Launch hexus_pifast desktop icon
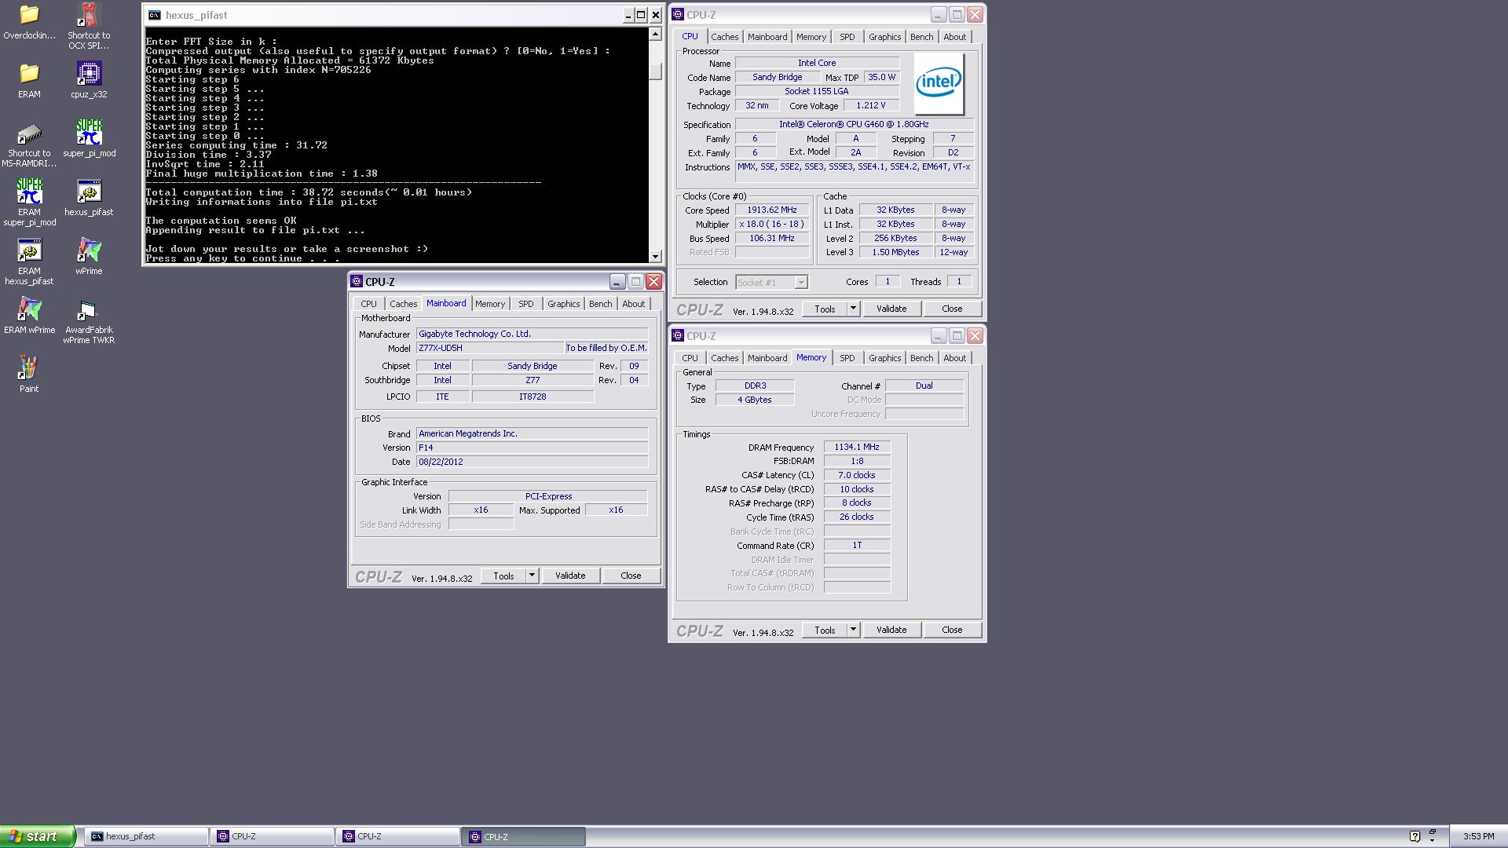This screenshot has height=848, width=1508. 89,198
